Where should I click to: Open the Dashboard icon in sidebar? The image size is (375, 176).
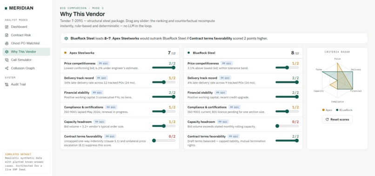click(7, 27)
